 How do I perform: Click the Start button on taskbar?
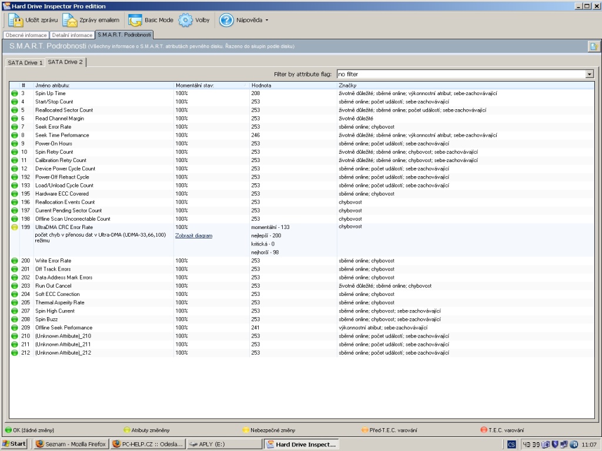14,444
